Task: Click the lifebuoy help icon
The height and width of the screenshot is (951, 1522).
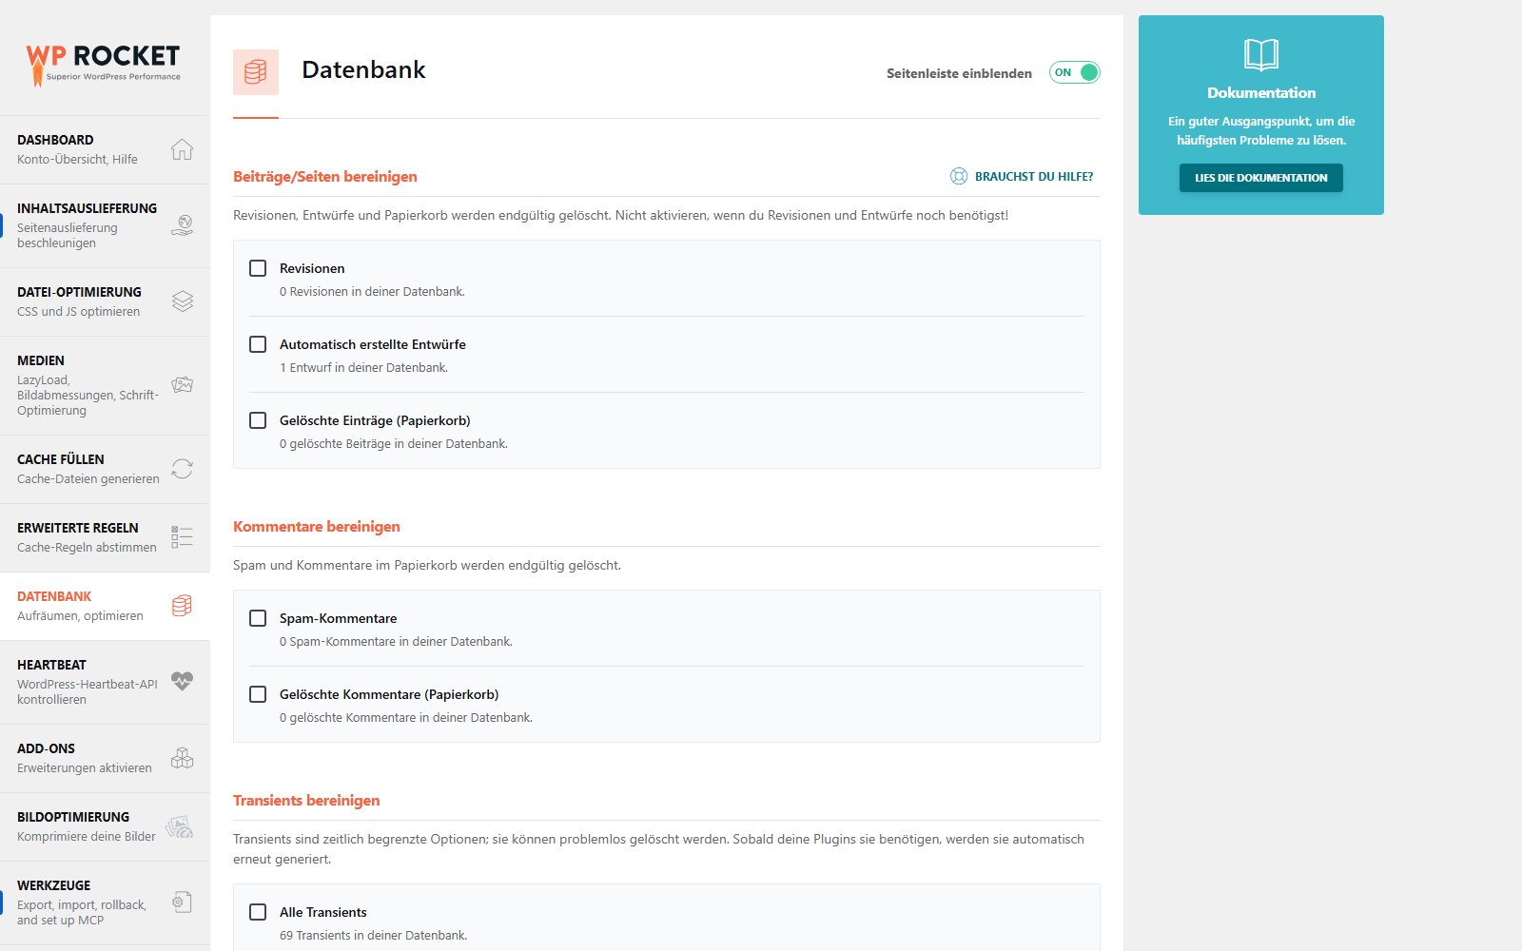Action: (959, 176)
